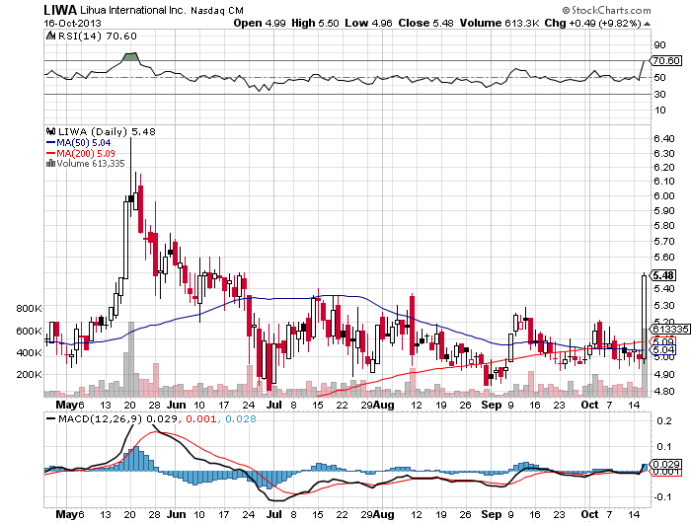Click the -0.1 MACD axis label
Viewport: 691px width, 523px height.
click(x=662, y=496)
